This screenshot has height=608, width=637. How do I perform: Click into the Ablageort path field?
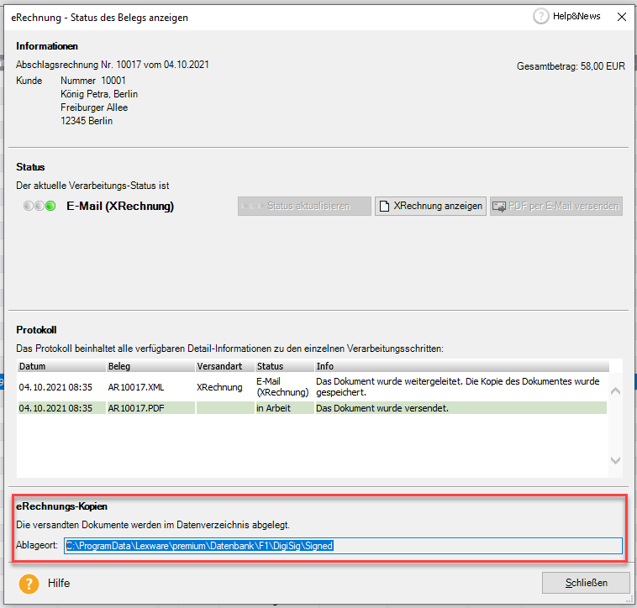(343, 546)
